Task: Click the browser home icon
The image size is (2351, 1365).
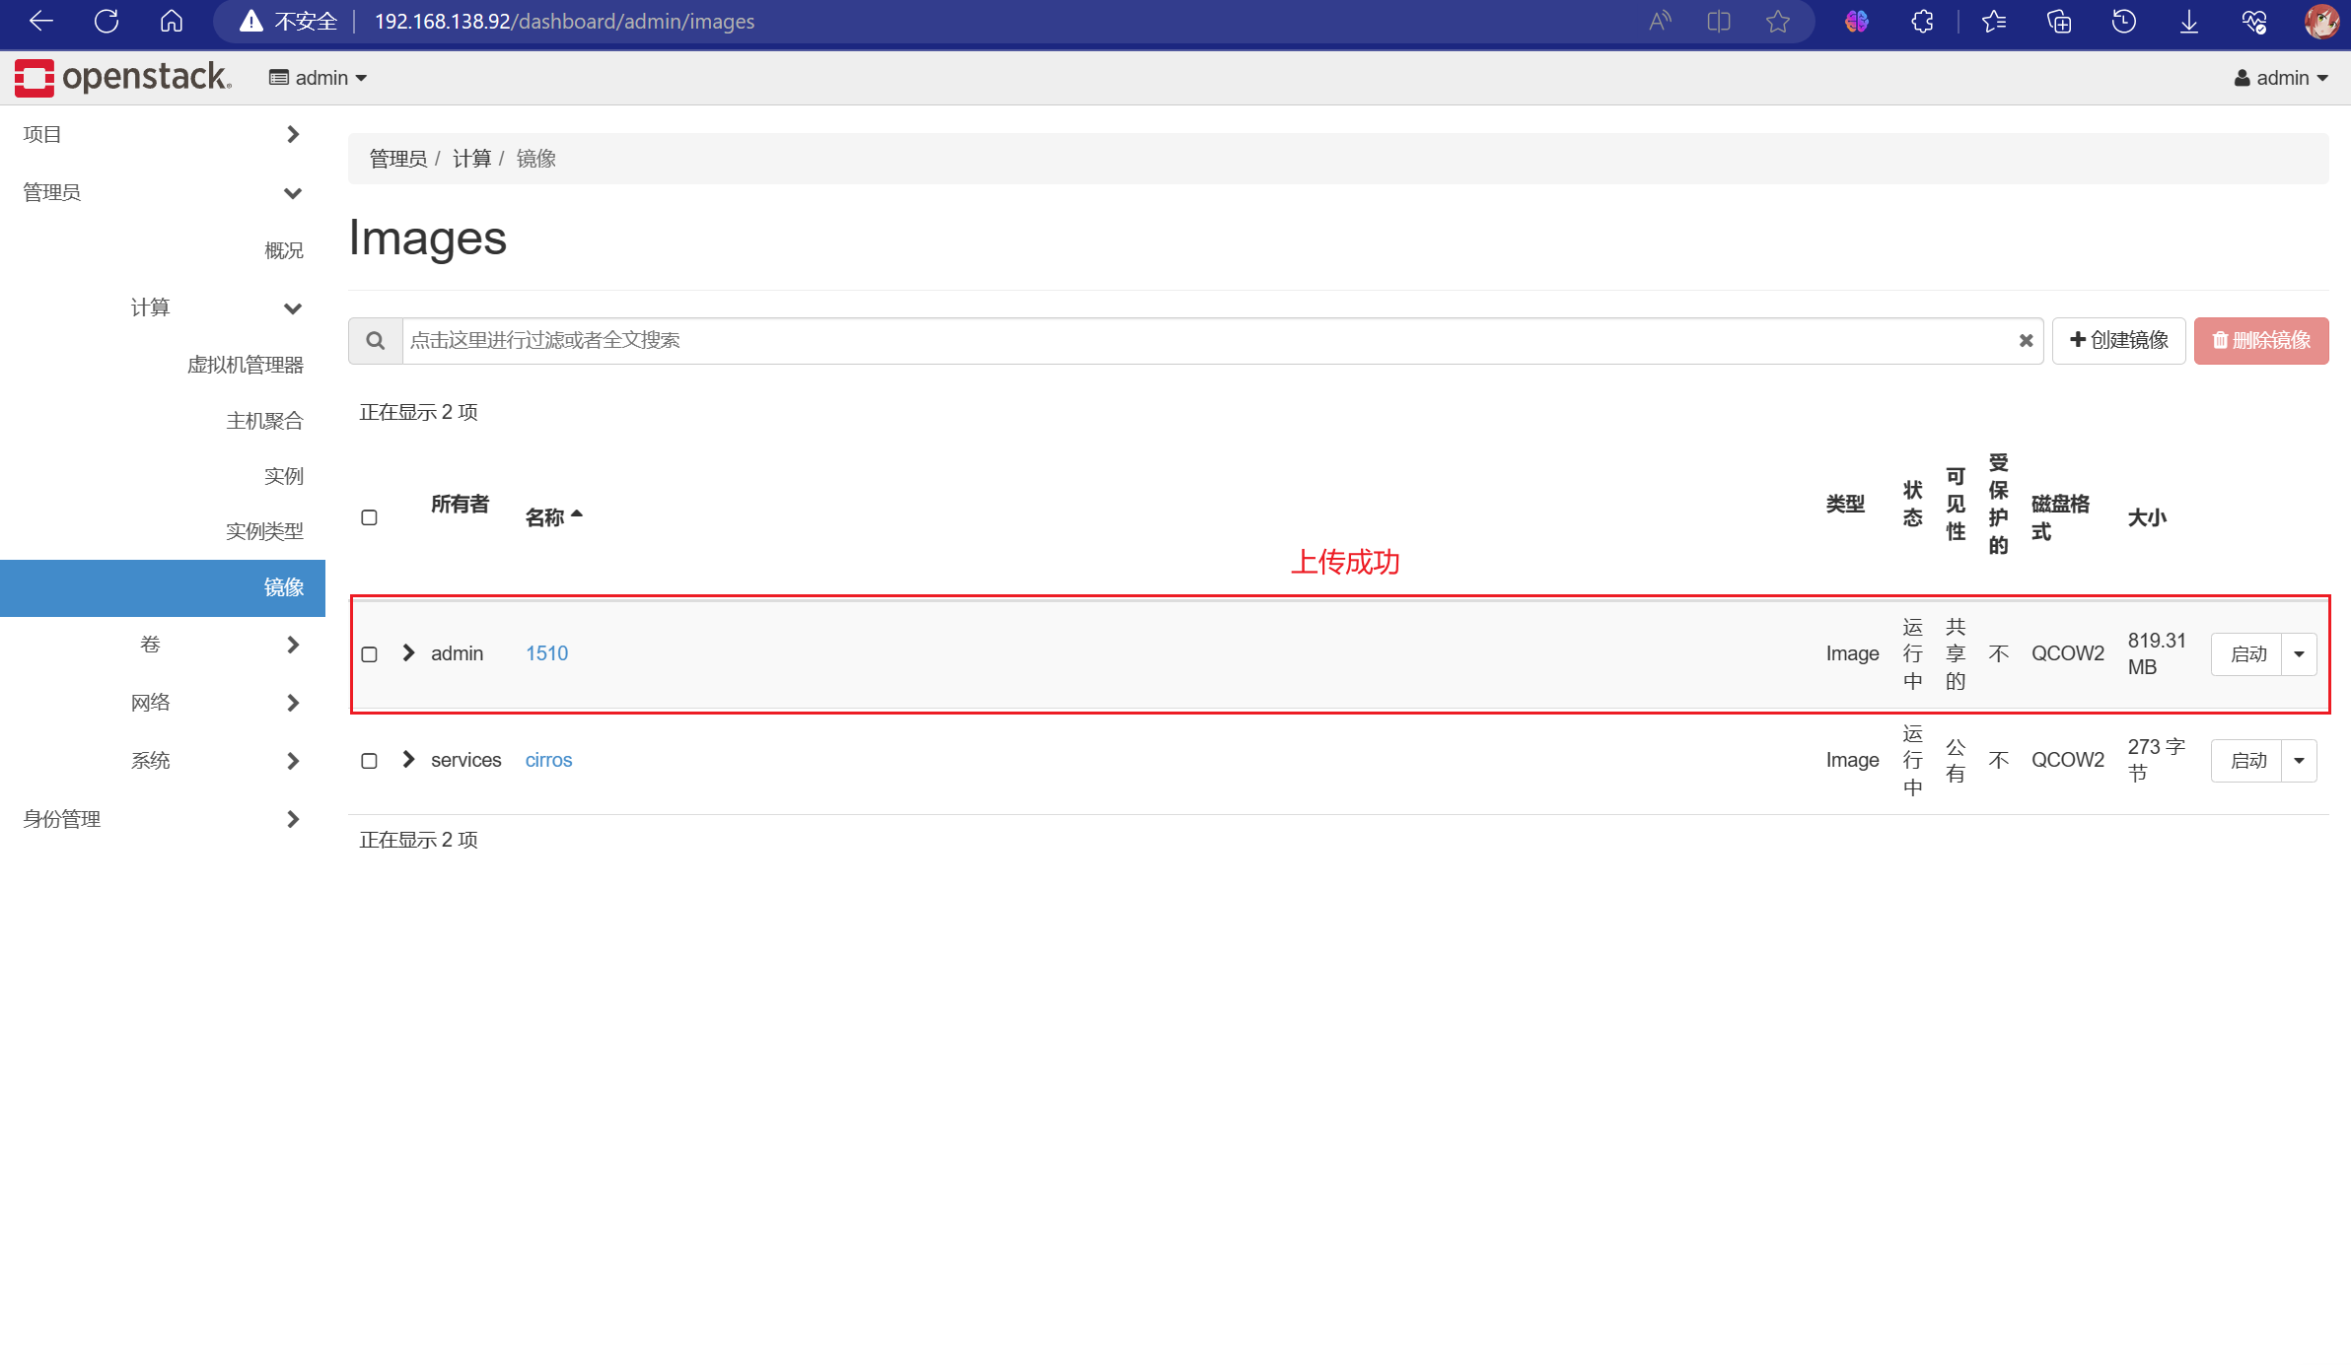Action: click(x=172, y=21)
